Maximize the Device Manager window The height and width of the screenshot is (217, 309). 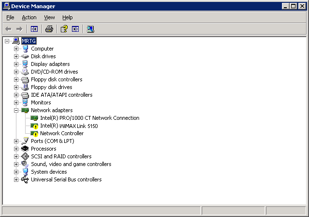[293, 6]
